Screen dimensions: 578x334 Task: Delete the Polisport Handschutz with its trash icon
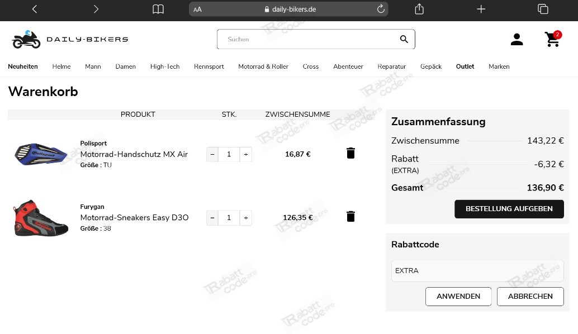(350, 152)
